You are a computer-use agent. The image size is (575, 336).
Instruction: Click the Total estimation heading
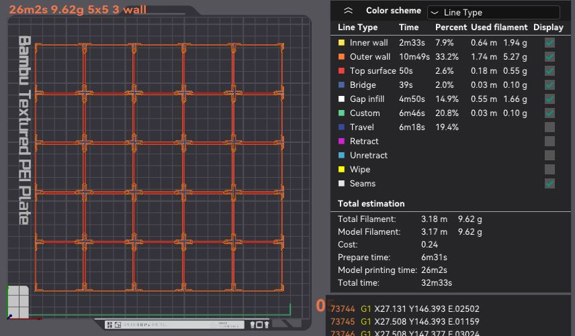coord(371,204)
